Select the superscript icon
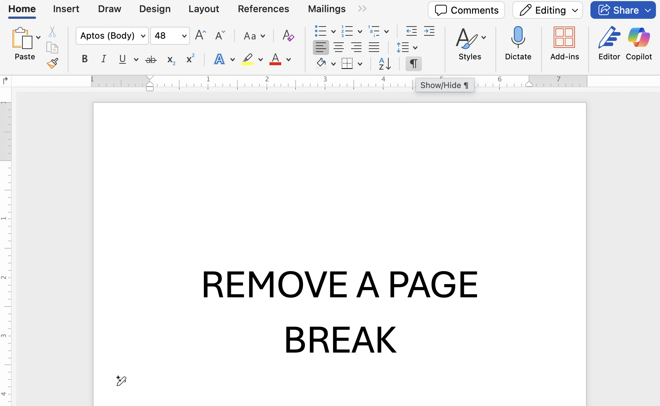Screen dimensions: 660x406 [x=190, y=59]
